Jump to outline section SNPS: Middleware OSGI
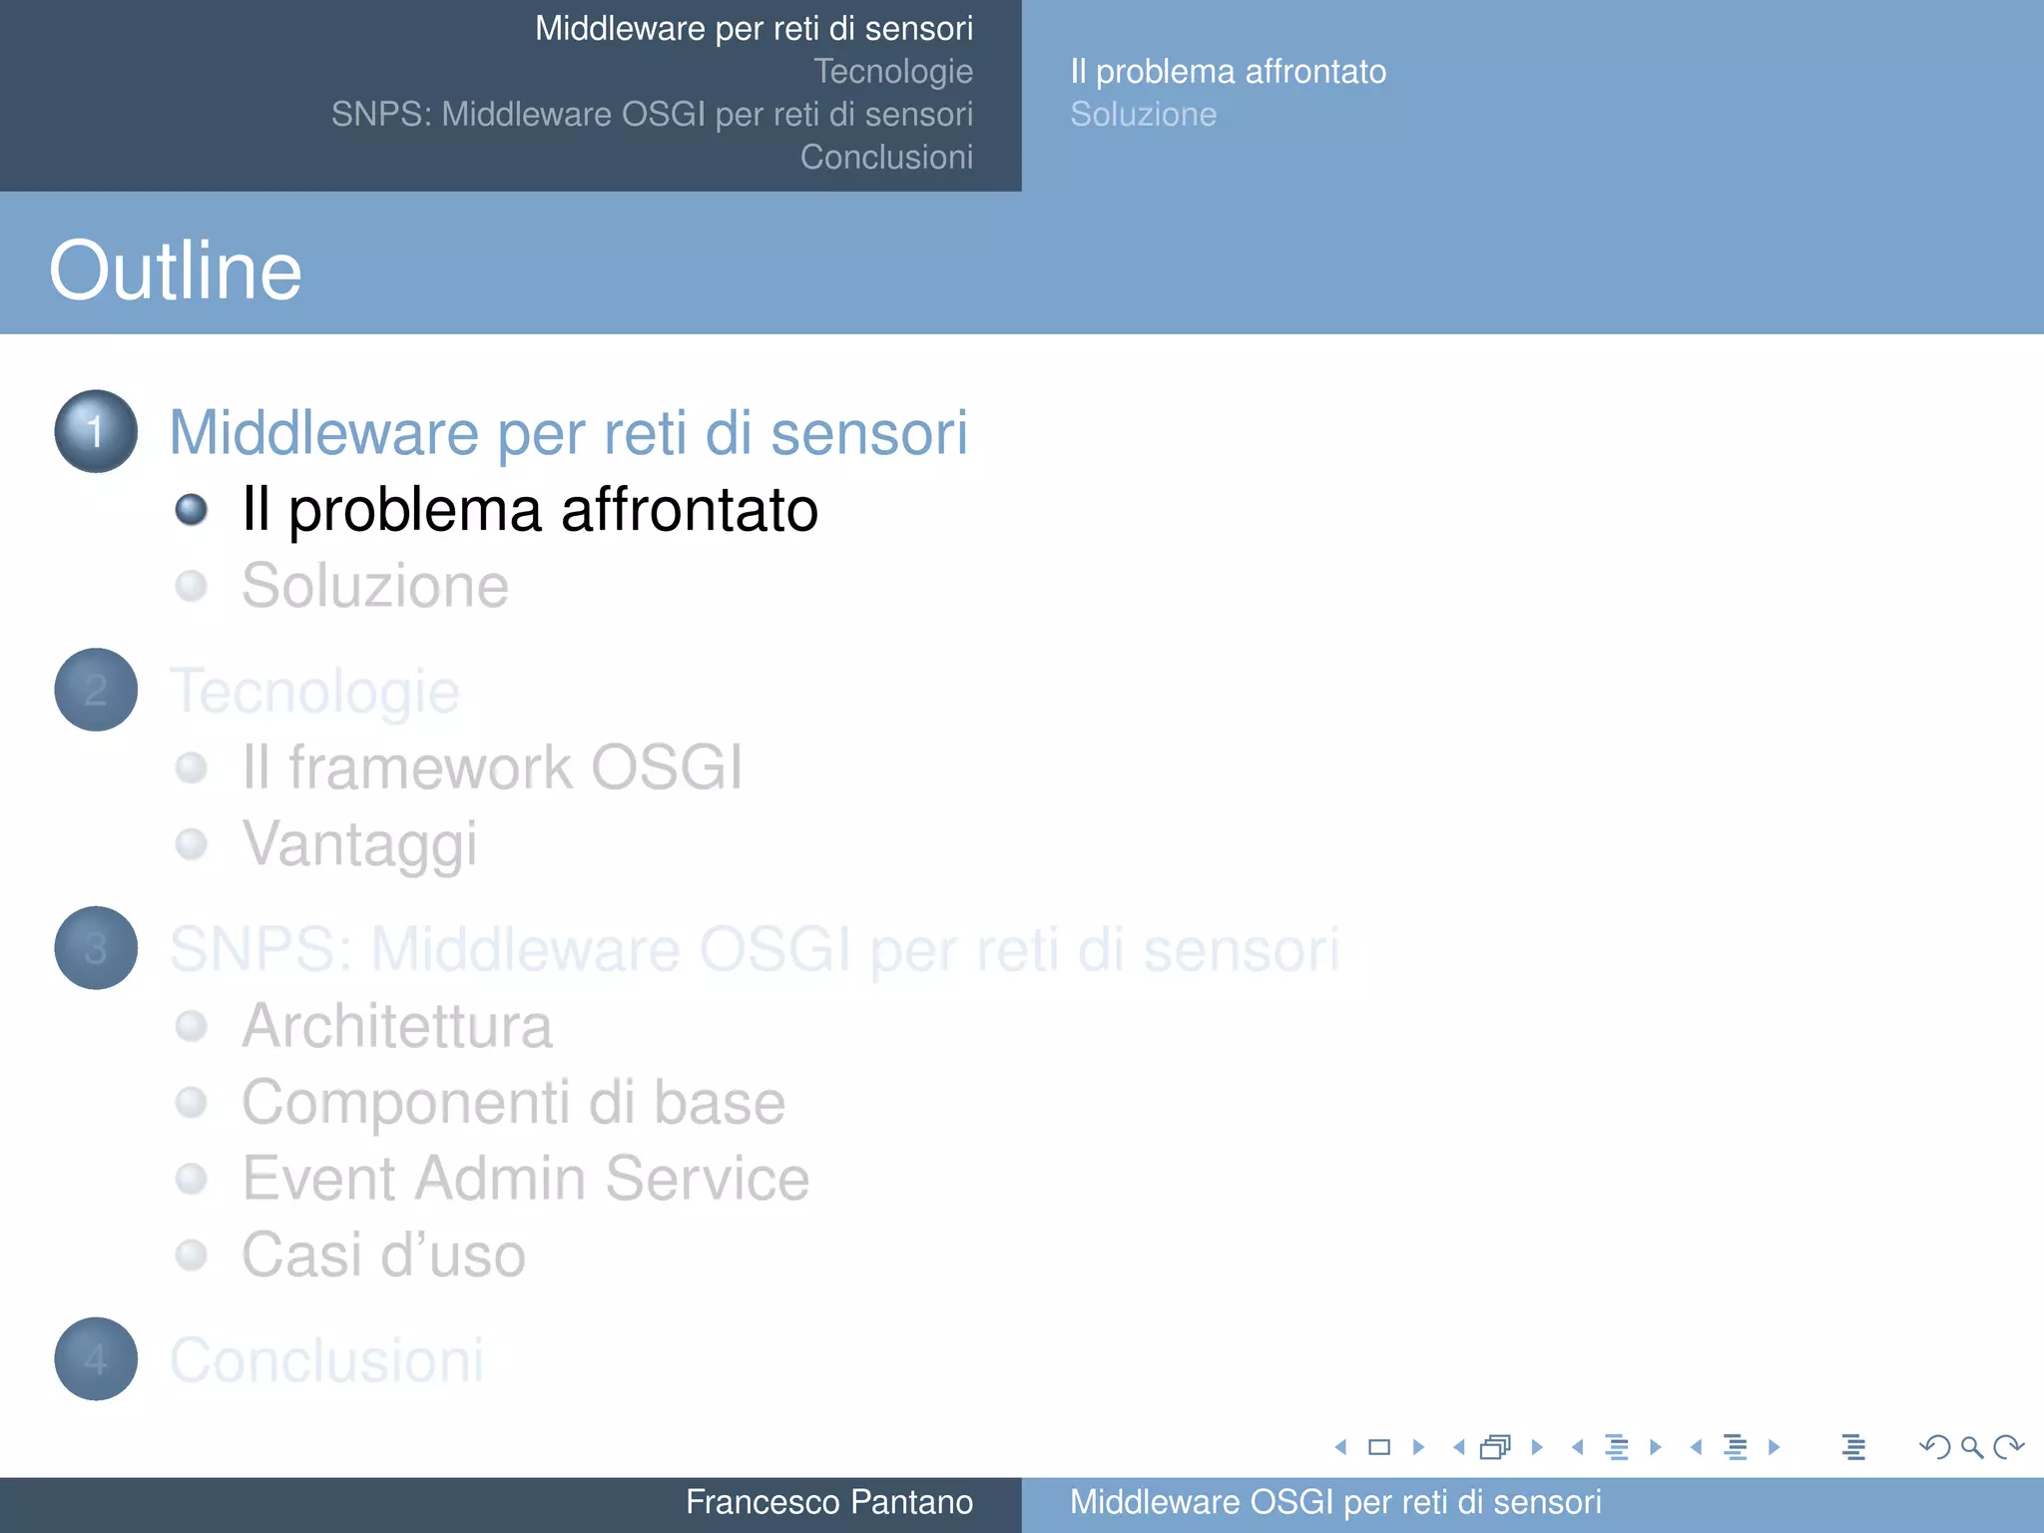Image resolution: width=2044 pixels, height=1533 pixels. [x=755, y=949]
